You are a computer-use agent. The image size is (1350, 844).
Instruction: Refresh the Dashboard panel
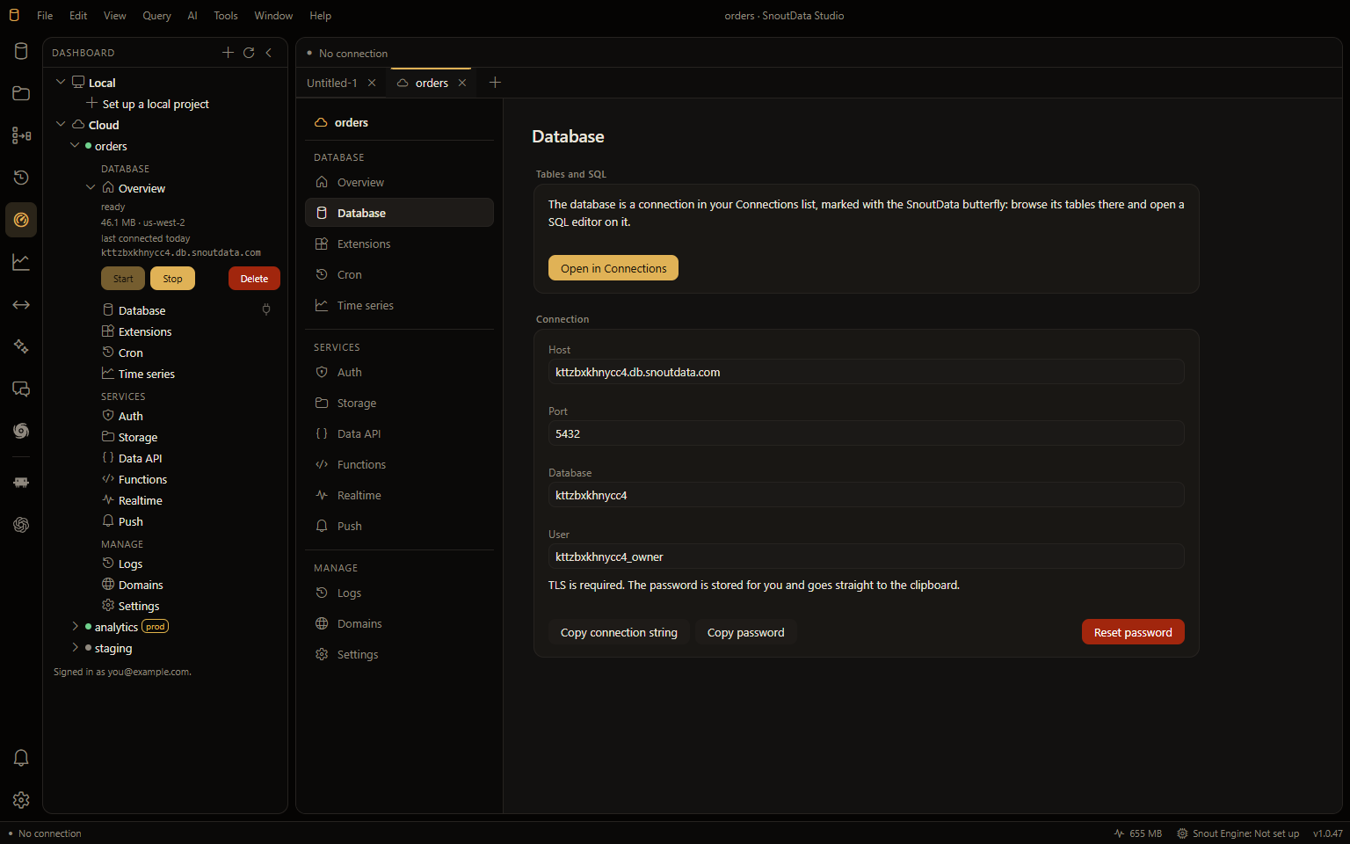click(249, 53)
